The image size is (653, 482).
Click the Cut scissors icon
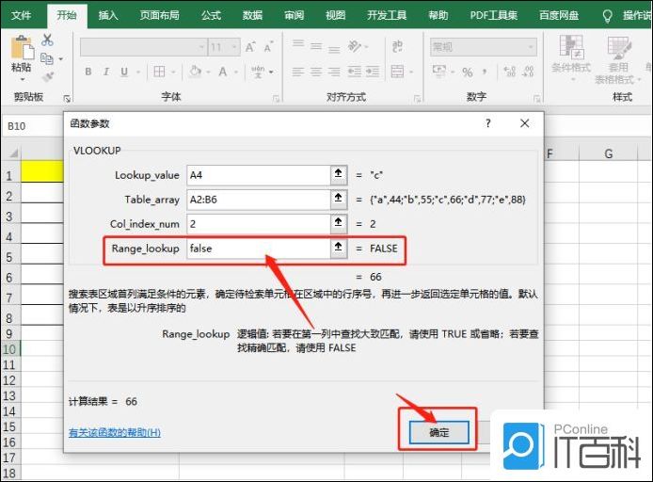[x=47, y=40]
